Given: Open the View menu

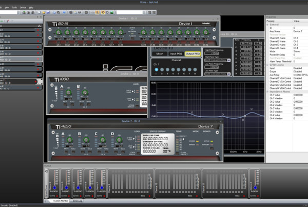Looking at the screenshot, I should pos(7,8).
